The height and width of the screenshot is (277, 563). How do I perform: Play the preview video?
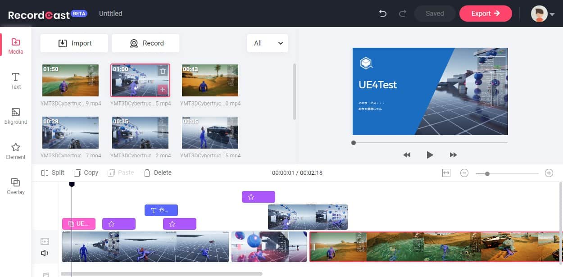pyautogui.click(x=430, y=155)
